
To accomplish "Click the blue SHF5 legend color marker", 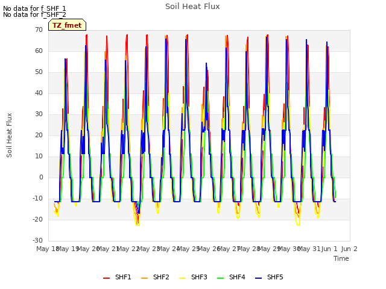I will [259, 278].
